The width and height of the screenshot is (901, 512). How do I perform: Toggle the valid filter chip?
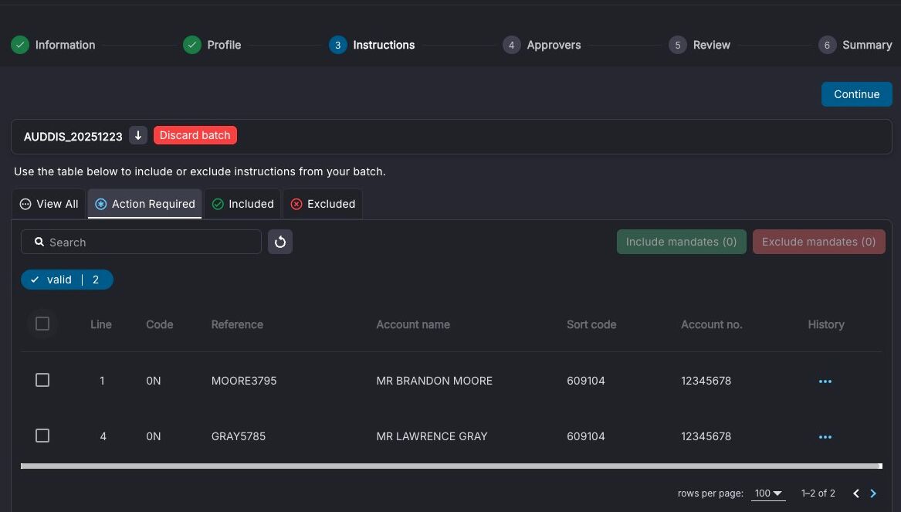(67, 280)
